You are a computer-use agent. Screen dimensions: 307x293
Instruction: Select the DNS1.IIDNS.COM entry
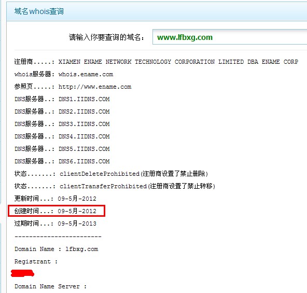(84, 99)
